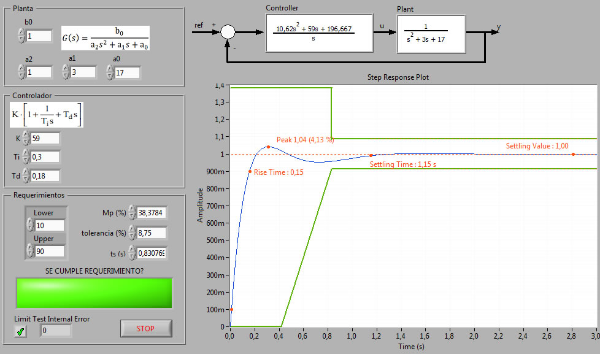The width and height of the screenshot is (600, 354).
Task: Toggle the Limit Test Internal Error checkmark
Action: click(21, 329)
